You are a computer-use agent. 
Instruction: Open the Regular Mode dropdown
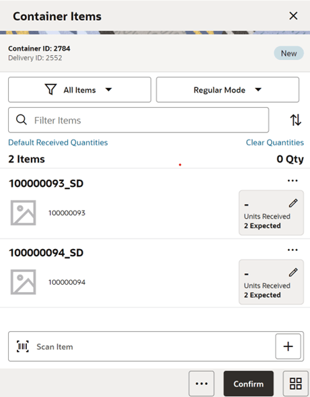pyautogui.click(x=227, y=89)
